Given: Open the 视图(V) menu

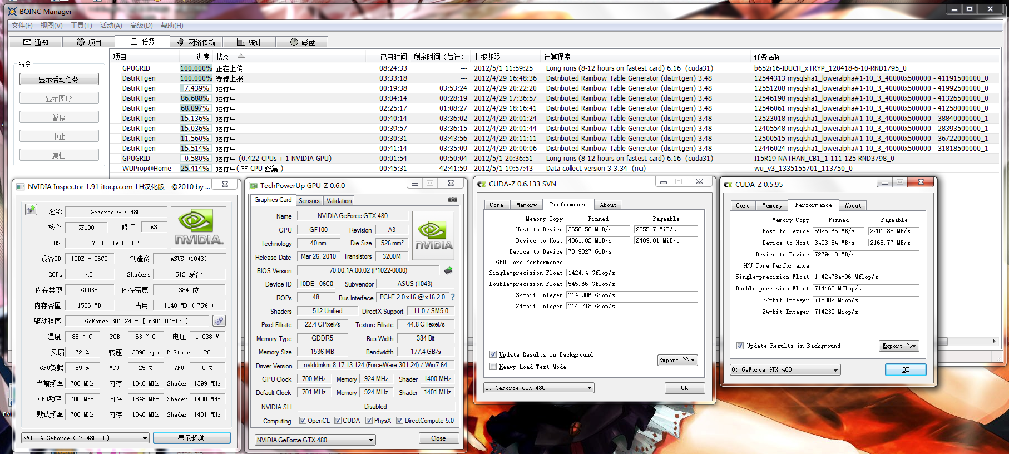Looking at the screenshot, I should (51, 26).
